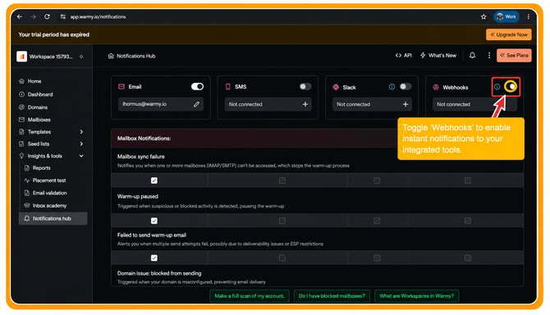Add a Slack connection with the plus icon
The image size is (550, 315).
click(406, 104)
